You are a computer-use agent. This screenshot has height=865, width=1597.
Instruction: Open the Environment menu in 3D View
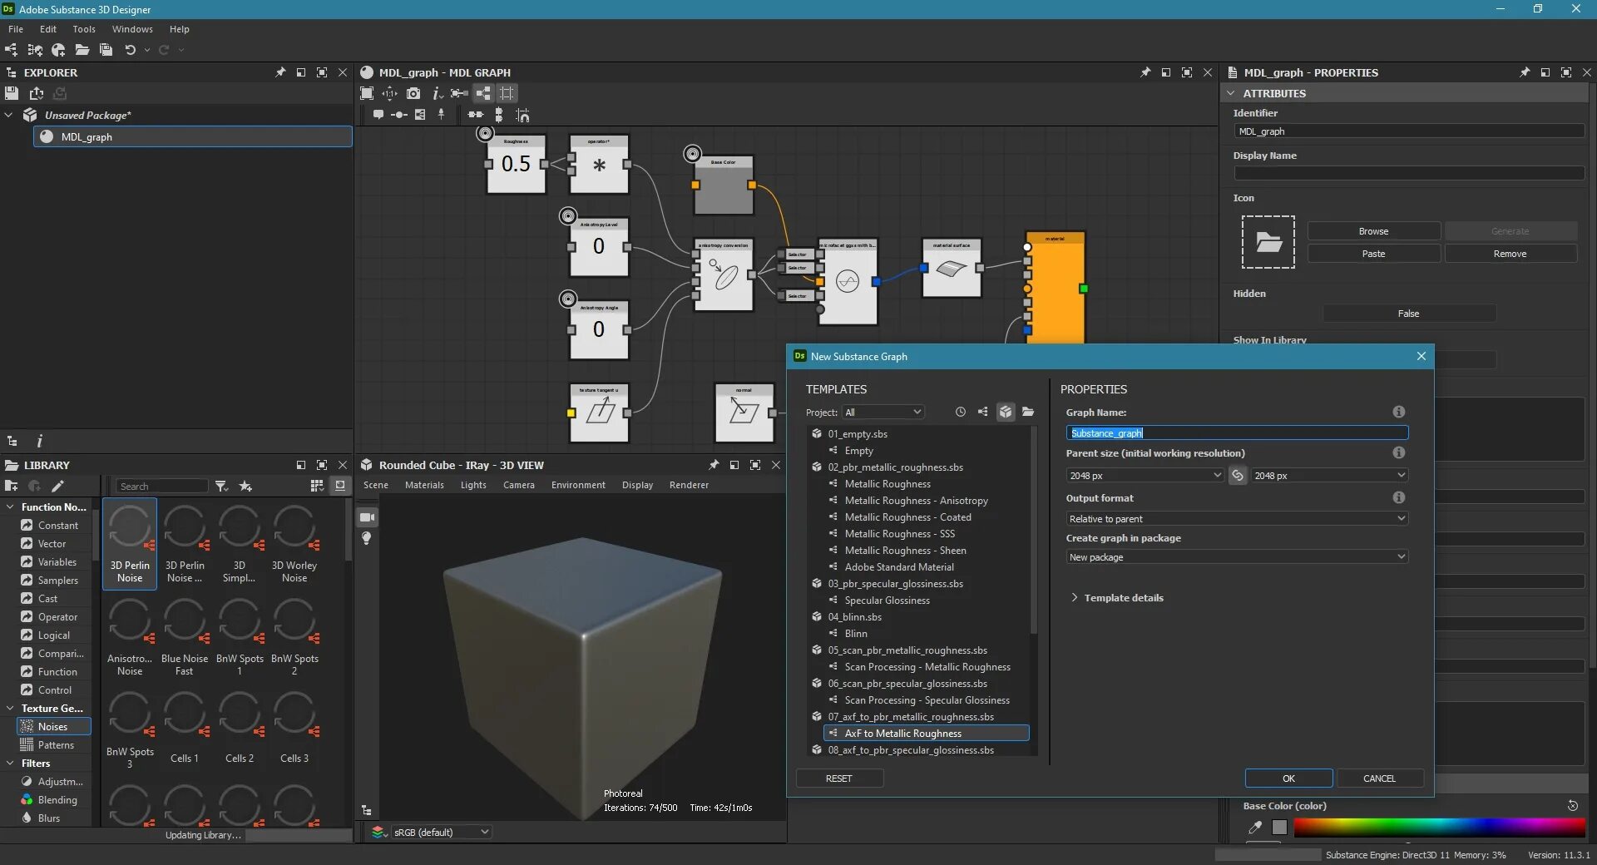click(x=578, y=485)
